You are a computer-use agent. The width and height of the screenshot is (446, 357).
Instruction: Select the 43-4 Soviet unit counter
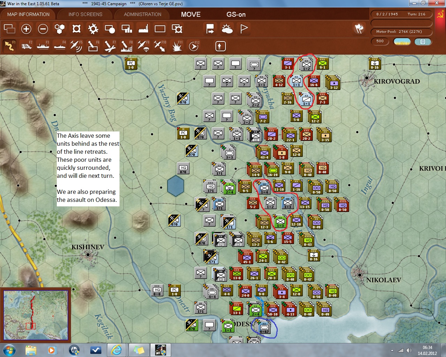(264, 153)
